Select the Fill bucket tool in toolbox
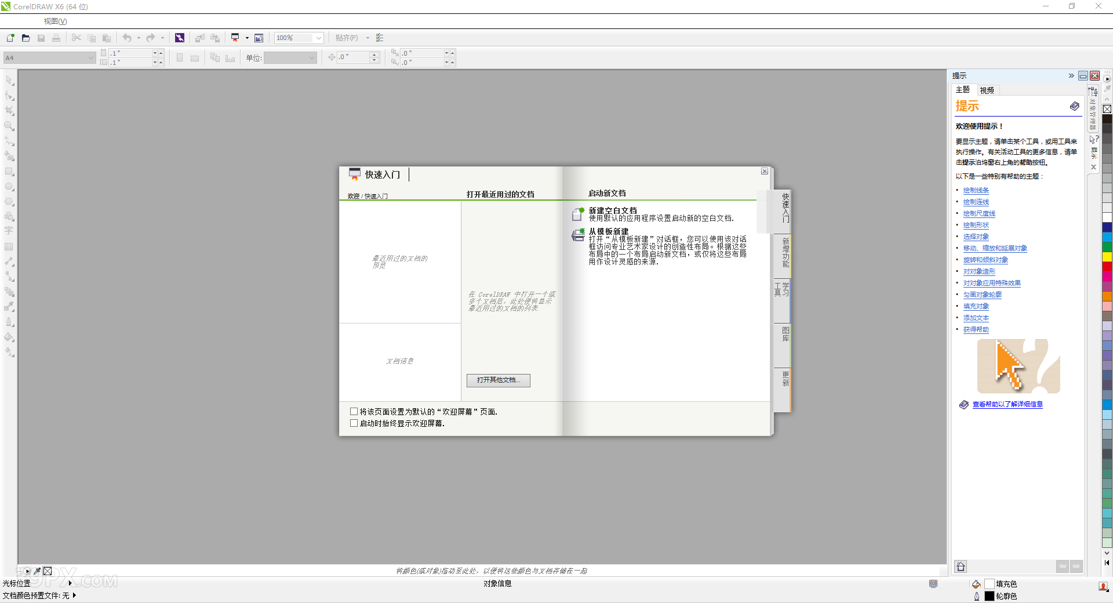 click(x=9, y=337)
